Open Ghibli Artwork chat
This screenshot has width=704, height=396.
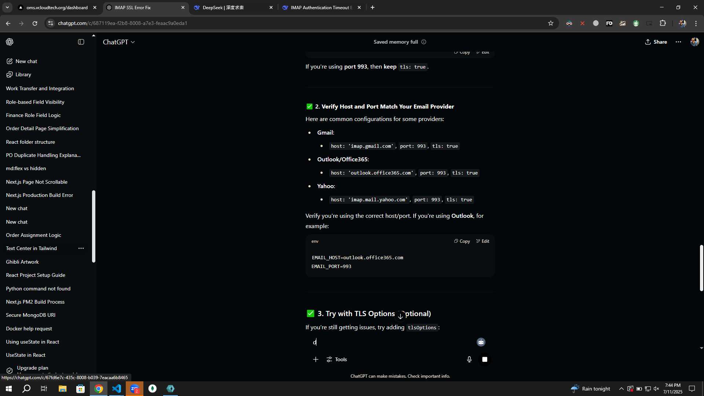22,262
